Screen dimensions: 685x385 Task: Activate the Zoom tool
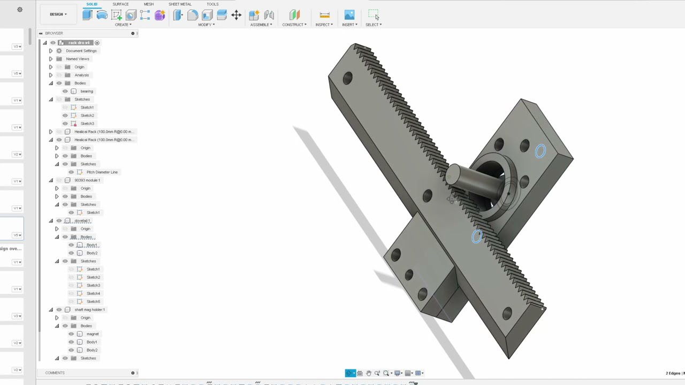377,373
